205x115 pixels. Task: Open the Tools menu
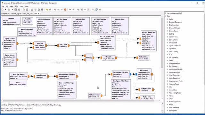[21, 6]
